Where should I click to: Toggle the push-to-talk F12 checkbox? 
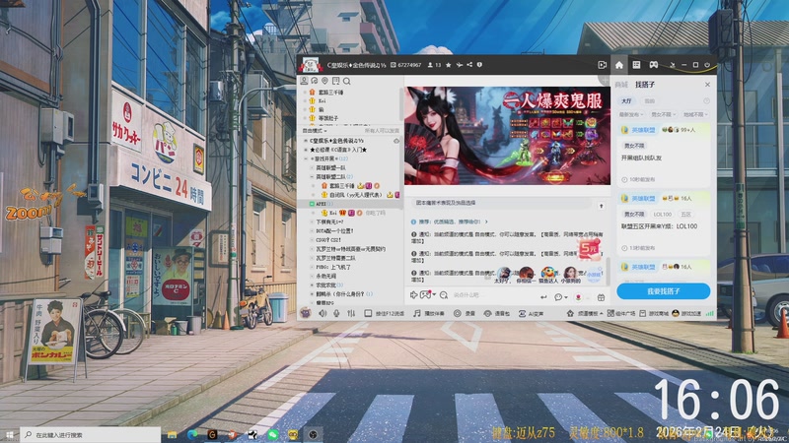click(x=368, y=313)
